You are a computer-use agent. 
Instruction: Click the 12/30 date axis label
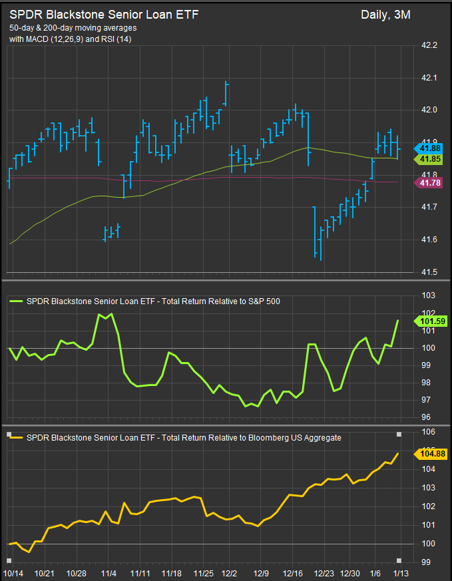point(351,573)
